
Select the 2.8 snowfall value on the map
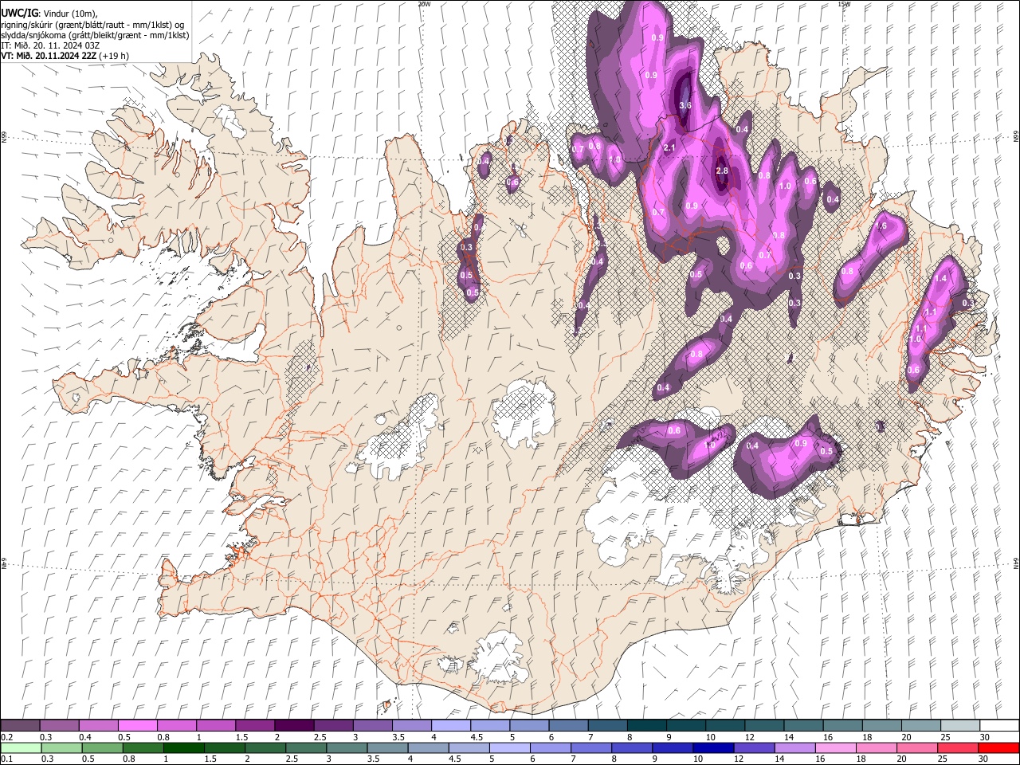coord(722,171)
